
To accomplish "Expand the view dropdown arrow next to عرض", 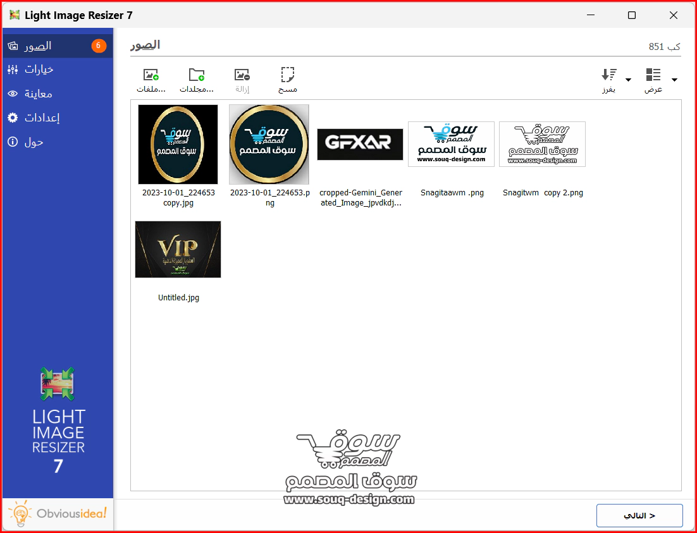I will click(x=674, y=80).
